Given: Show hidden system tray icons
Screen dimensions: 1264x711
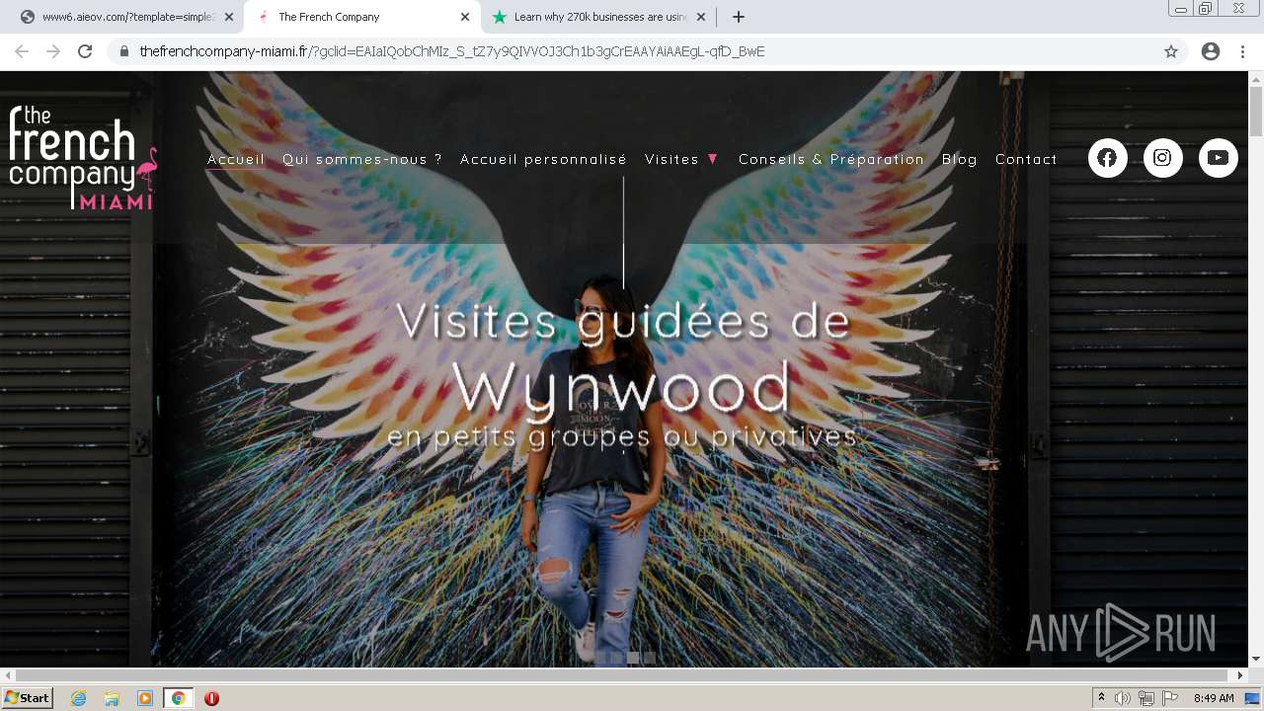Looking at the screenshot, I should click(1102, 698).
